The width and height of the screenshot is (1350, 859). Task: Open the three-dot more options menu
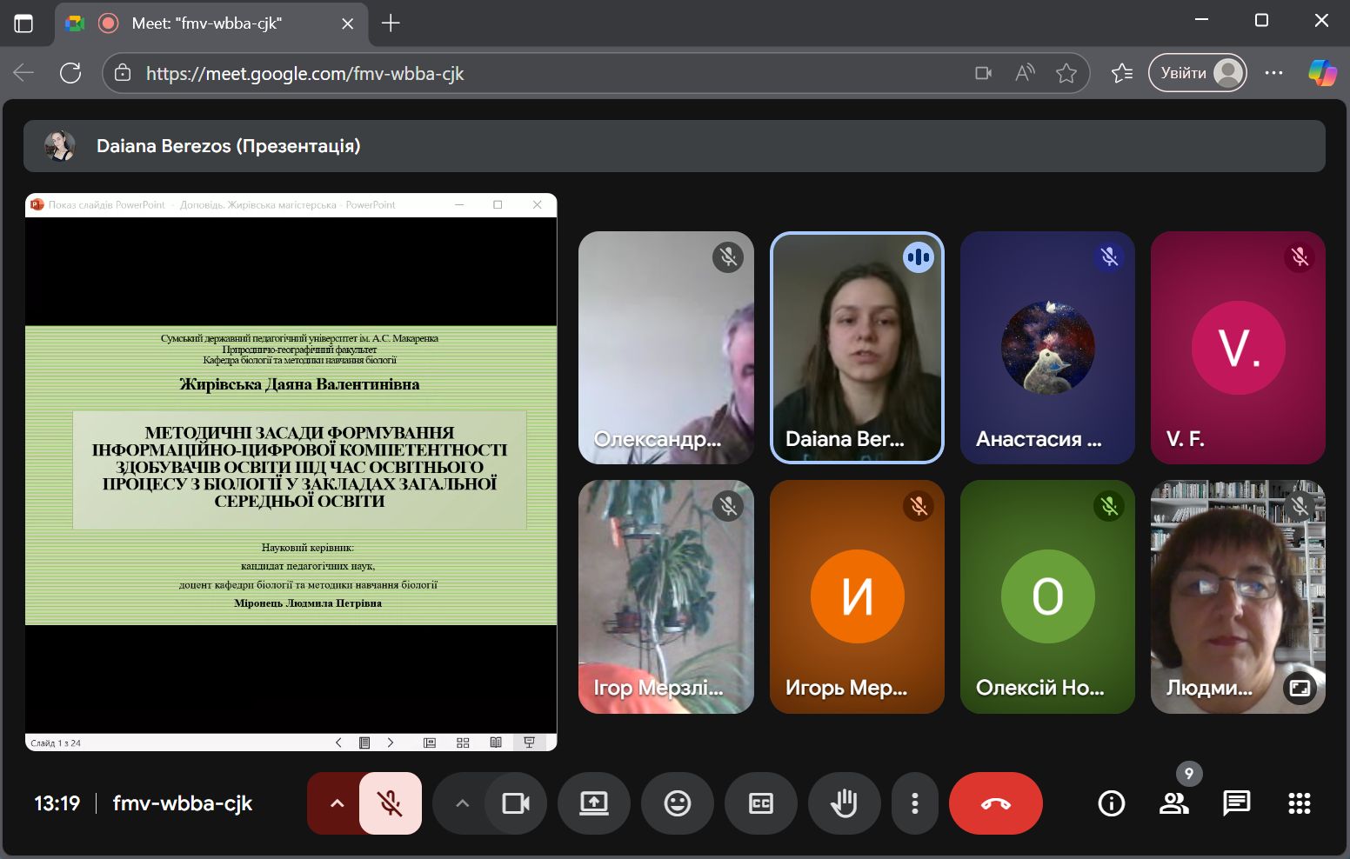(x=914, y=803)
